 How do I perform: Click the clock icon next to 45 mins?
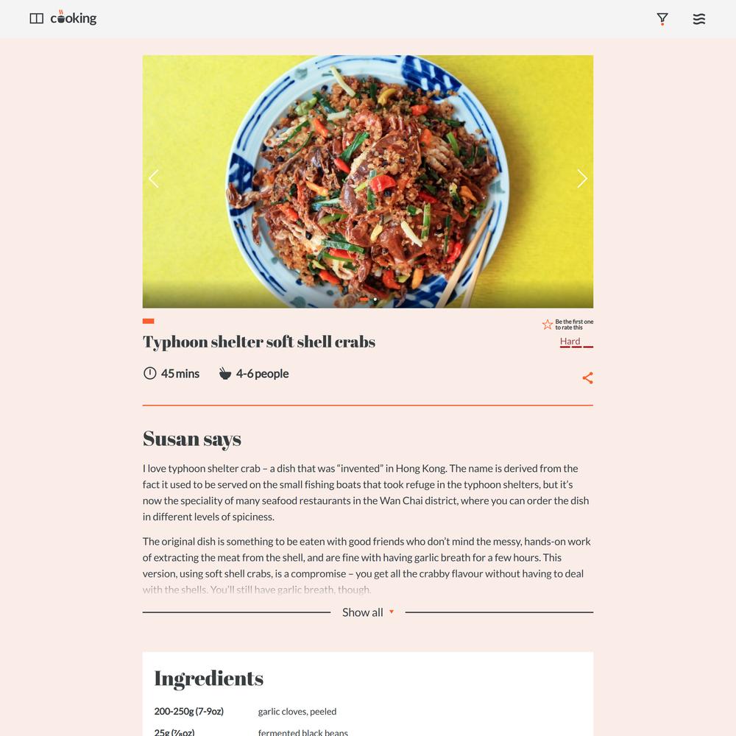149,373
